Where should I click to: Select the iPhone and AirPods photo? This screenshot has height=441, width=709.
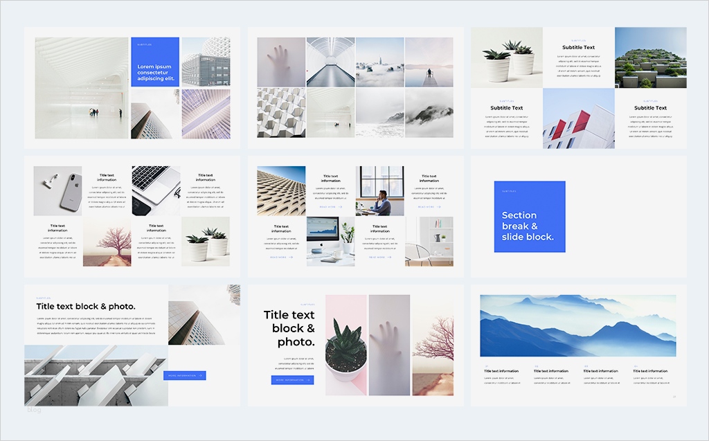click(x=58, y=191)
